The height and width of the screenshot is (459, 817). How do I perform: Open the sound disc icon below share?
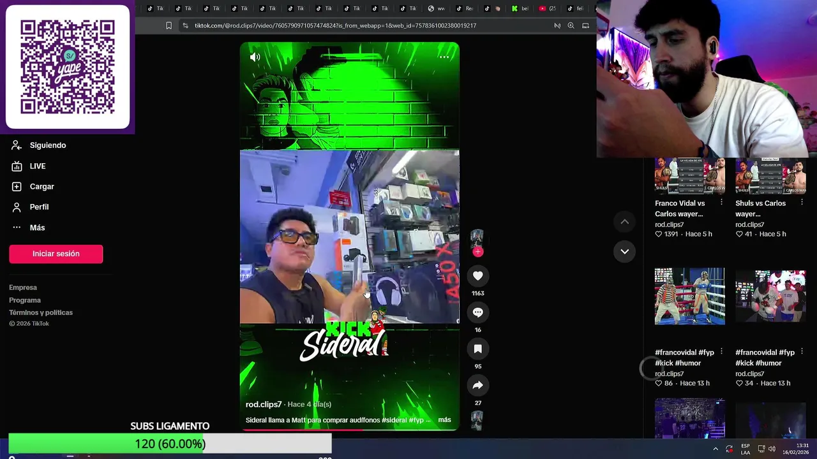477,420
